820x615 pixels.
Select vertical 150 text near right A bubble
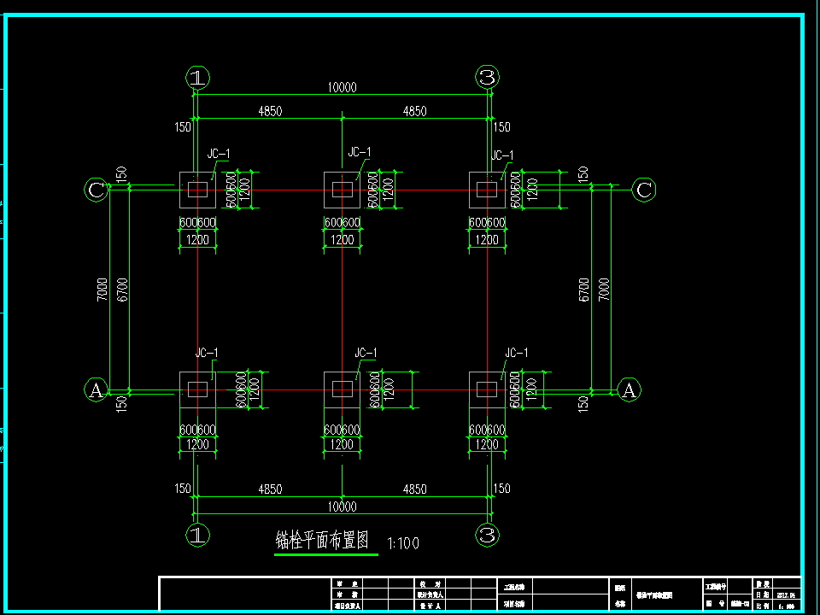tap(583, 404)
